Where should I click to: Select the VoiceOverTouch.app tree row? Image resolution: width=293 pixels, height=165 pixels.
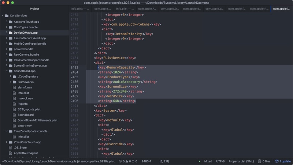point(34,142)
